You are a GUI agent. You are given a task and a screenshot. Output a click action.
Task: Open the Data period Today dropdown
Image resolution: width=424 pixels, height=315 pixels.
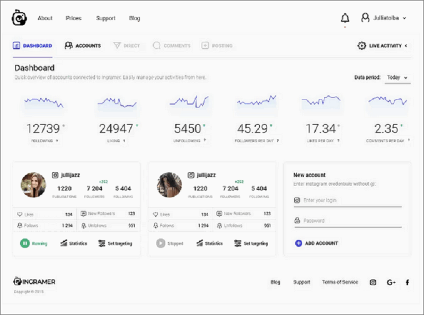[397, 77]
